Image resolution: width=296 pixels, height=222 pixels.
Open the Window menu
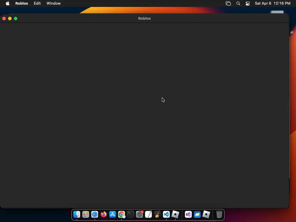click(53, 3)
